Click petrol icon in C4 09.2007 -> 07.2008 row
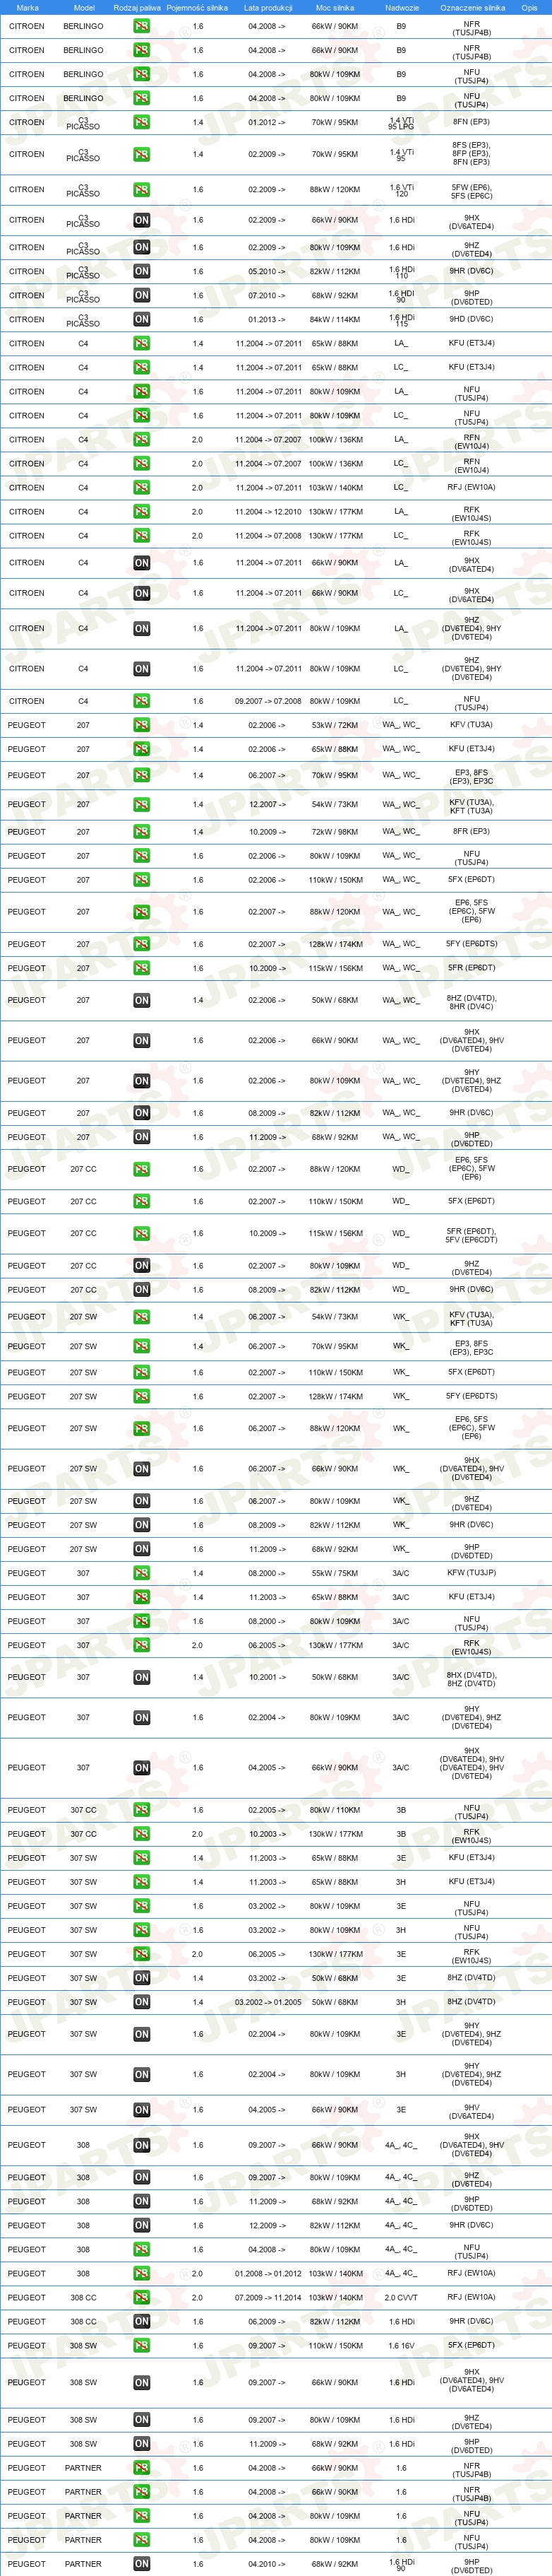The width and height of the screenshot is (552, 2576). coord(142,701)
